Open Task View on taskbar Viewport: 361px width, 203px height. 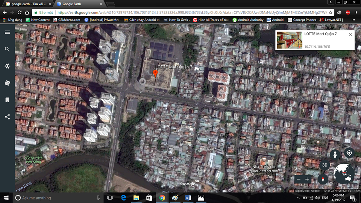[x=110, y=198]
